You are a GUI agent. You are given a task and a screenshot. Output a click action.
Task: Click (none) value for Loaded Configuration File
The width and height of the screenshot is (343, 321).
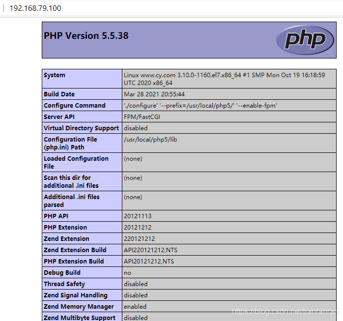[x=133, y=159]
